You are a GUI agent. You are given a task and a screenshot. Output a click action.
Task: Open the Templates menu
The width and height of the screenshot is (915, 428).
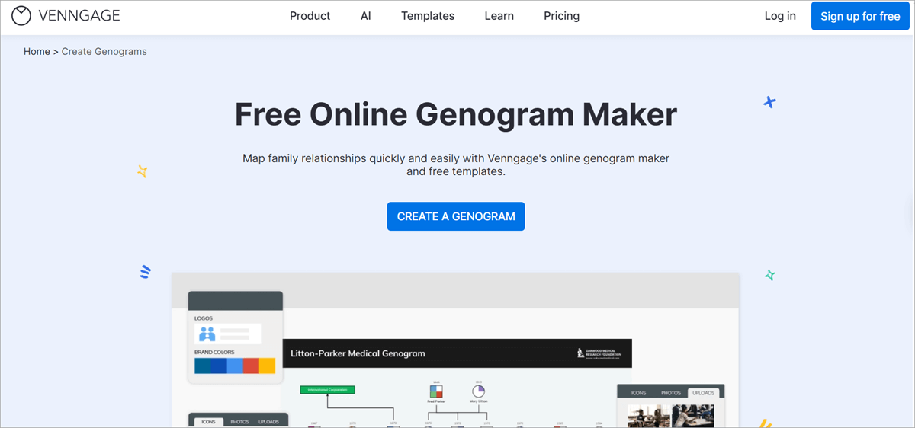[428, 16]
